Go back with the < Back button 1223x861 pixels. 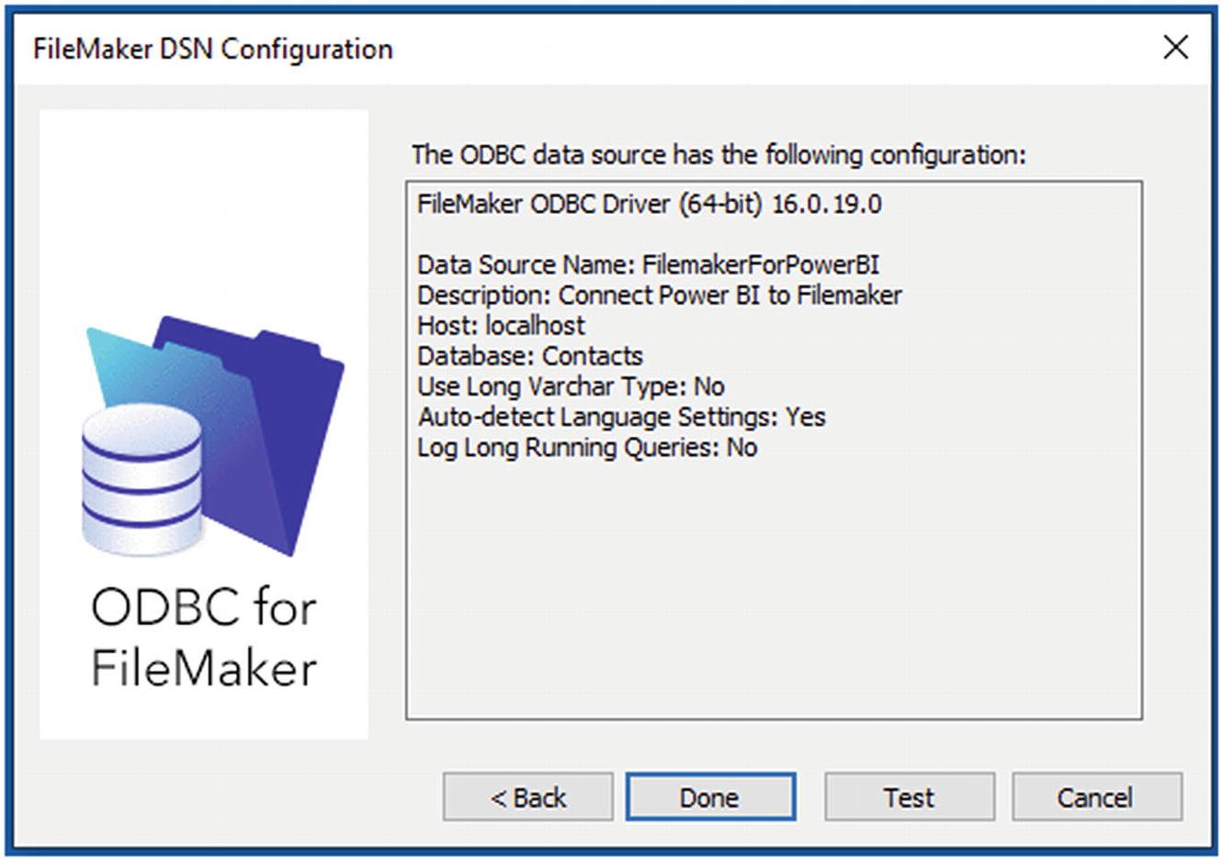point(528,797)
